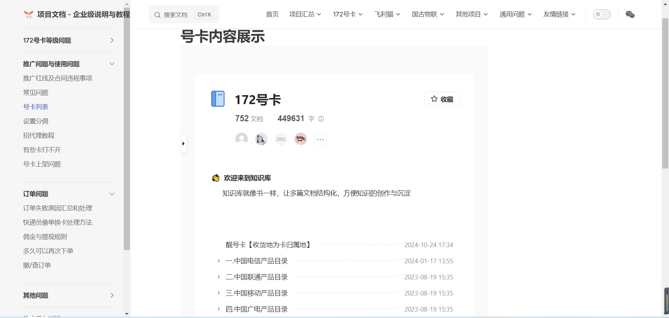The width and height of the screenshot is (669, 318).
Task: Open 三.中国移动产品目录 entry
Action: (x=257, y=293)
